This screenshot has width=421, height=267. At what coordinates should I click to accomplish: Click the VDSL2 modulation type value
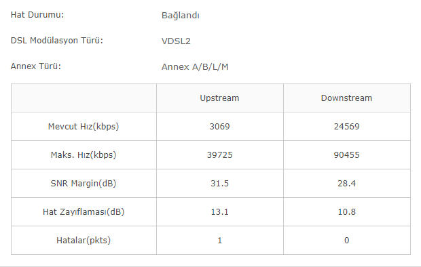[176, 41]
